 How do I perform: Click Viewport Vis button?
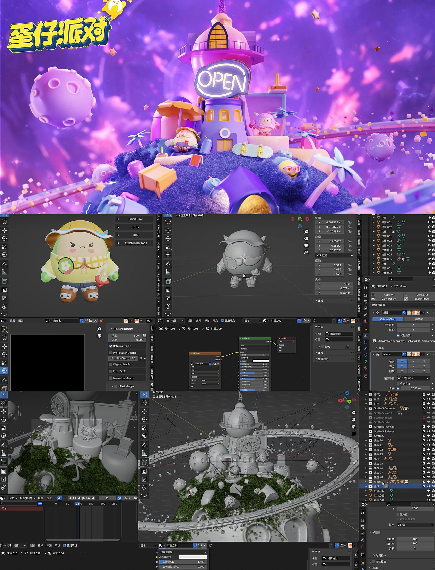(386, 299)
